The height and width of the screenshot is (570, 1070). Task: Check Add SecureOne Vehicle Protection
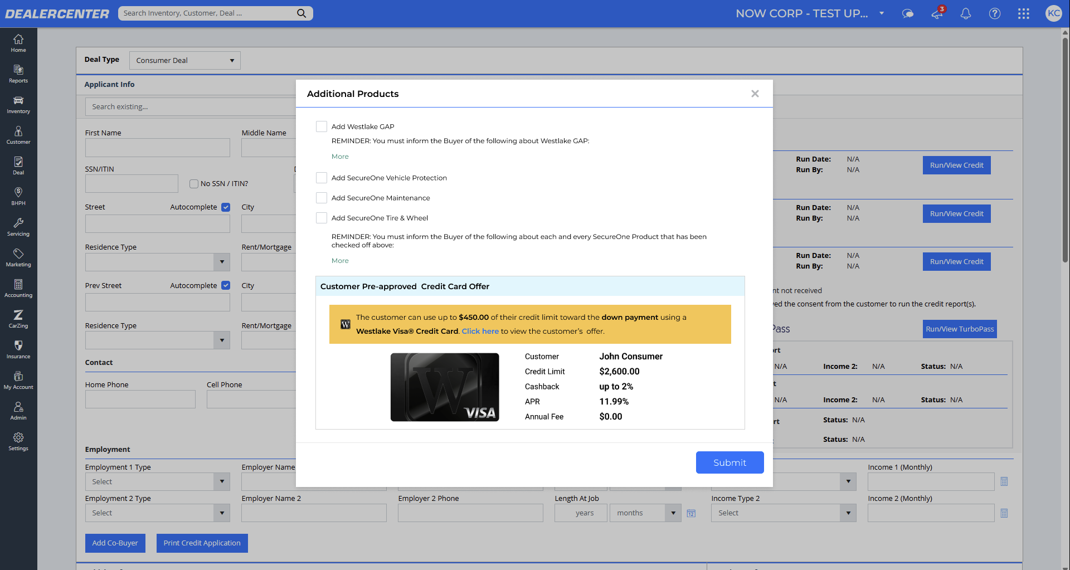[322, 178]
